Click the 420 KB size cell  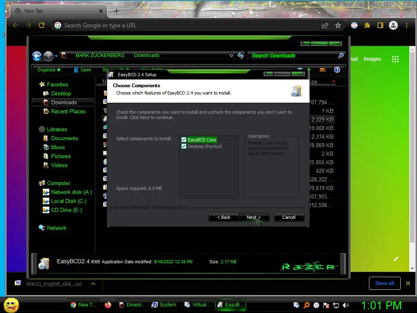coord(325,171)
